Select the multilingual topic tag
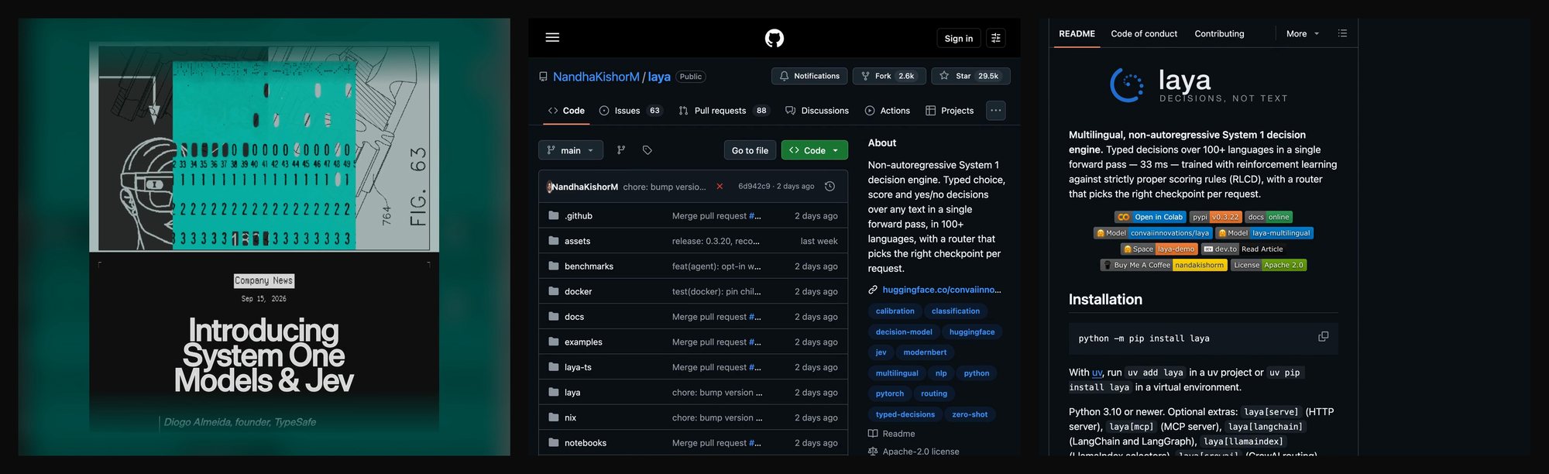This screenshot has width=1549, height=474. point(897,373)
